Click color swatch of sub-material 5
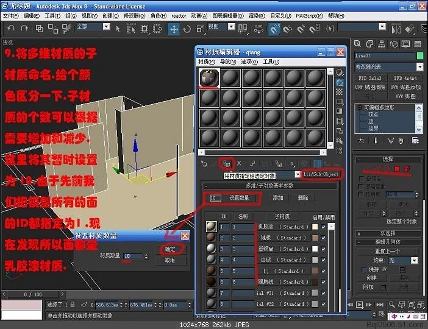Screen dimensions: 428x329 pyautogui.click(x=315, y=271)
